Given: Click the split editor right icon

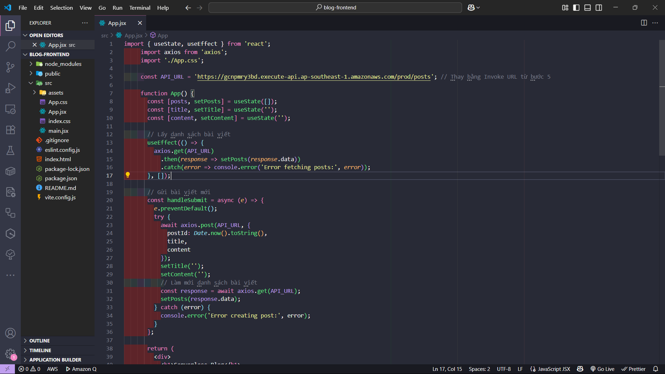Looking at the screenshot, I should [x=644, y=23].
